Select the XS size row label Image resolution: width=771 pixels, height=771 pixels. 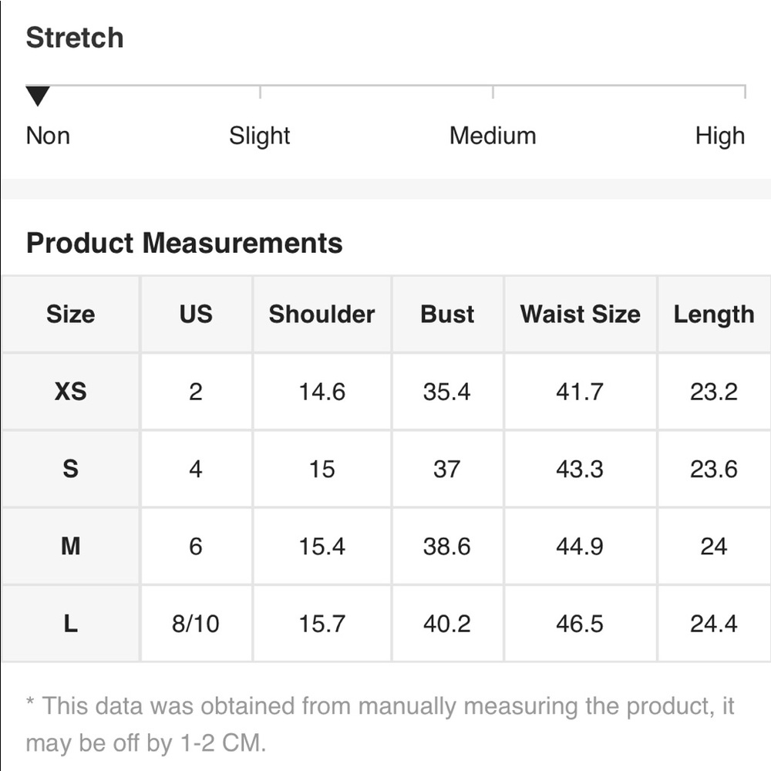click(71, 392)
